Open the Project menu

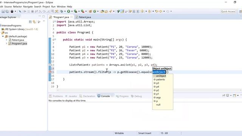tap(46, 7)
